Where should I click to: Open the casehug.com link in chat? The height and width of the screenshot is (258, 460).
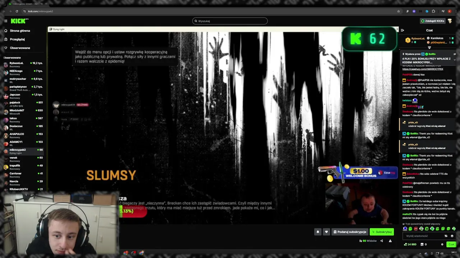pos(423,69)
